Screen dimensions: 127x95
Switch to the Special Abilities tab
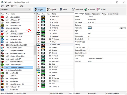click(x=113, y=14)
